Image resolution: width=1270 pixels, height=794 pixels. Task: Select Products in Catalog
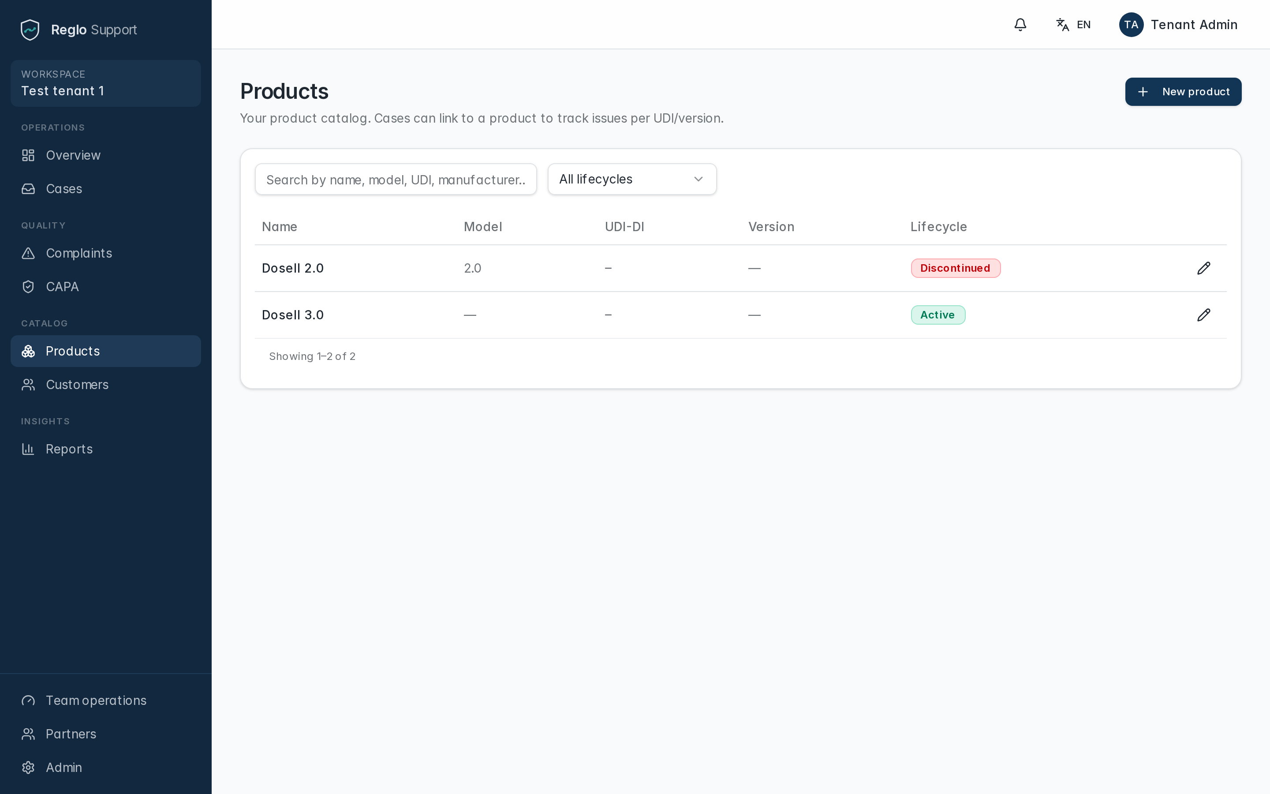tap(105, 351)
